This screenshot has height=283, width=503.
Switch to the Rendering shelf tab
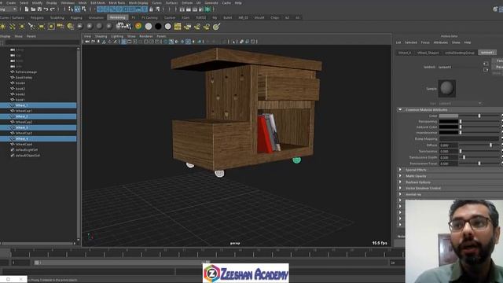tap(117, 17)
